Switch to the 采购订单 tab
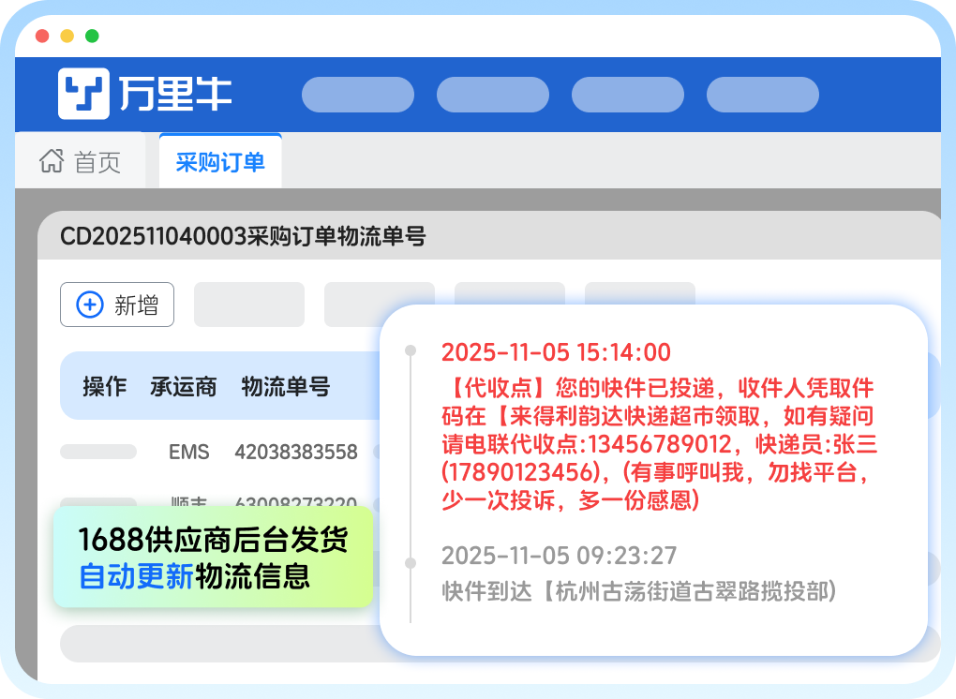This screenshot has width=956, height=699. pos(220,161)
